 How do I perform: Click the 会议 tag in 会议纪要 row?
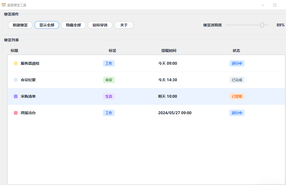point(109,80)
